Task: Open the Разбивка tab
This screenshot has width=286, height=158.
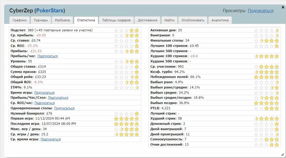Action: pos(62,20)
